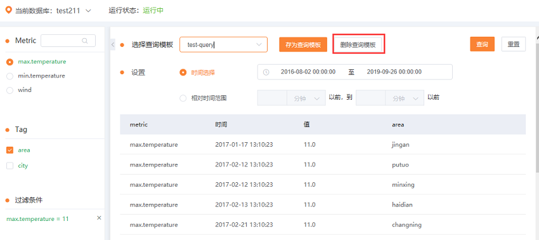539x240 pixels.
Task: Run the query with 查询 button
Action: (x=483, y=44)
